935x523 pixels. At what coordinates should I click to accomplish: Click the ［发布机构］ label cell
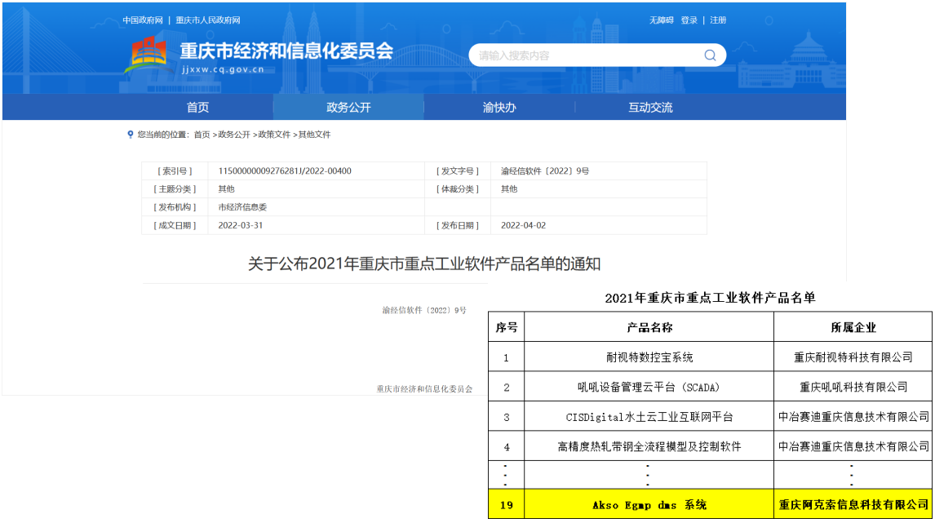(x=175, y=207)
